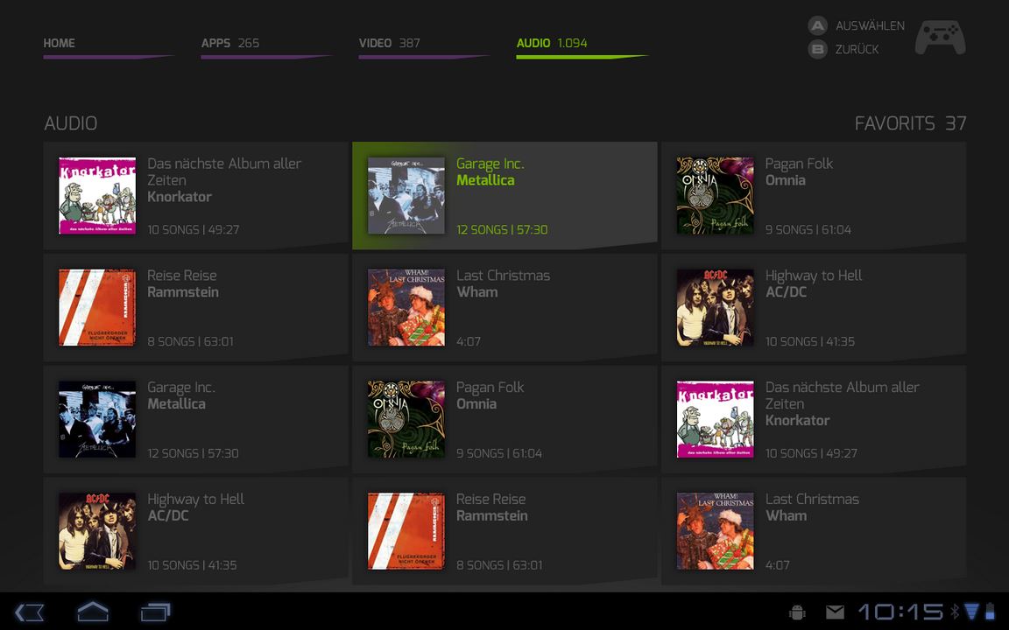
Task: Open Knorkator cover below the AUDIO heading
Action: [x=97, y=195]
